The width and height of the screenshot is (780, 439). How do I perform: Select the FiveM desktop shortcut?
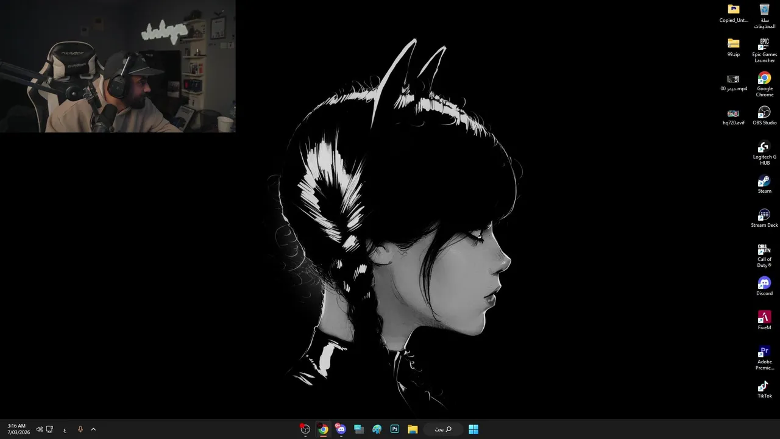764,320
